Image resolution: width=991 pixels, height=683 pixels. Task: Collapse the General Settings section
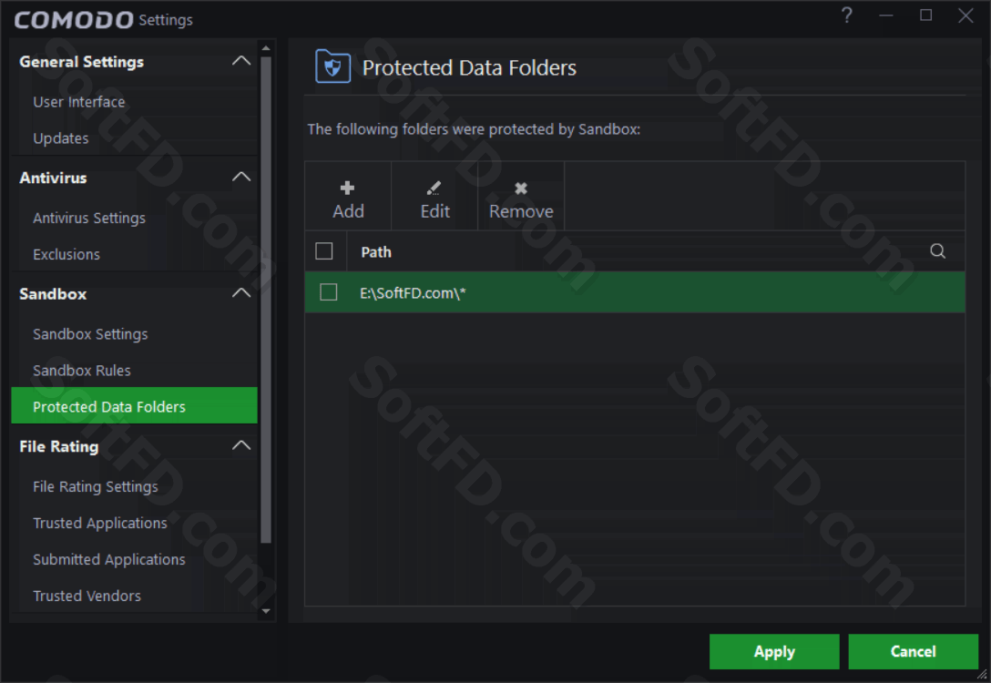[241, 61]
